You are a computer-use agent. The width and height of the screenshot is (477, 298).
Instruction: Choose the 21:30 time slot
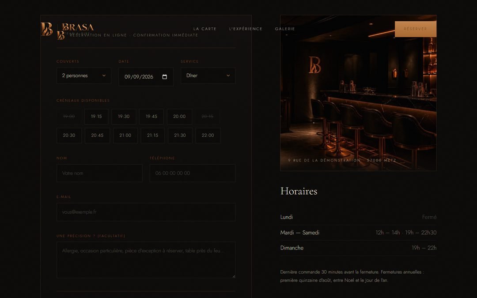180,136
